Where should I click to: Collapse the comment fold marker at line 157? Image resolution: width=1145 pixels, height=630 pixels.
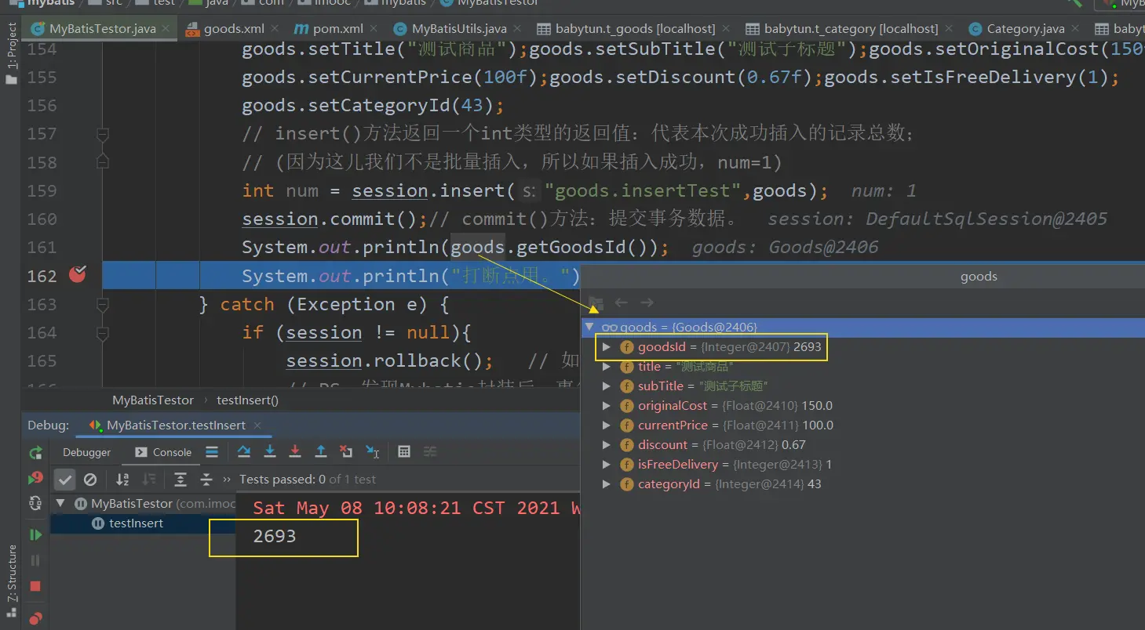point(102,135)
